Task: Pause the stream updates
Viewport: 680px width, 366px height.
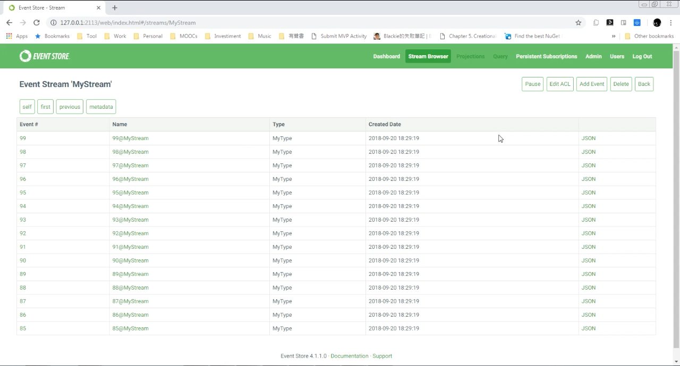Action: (533, 84)
